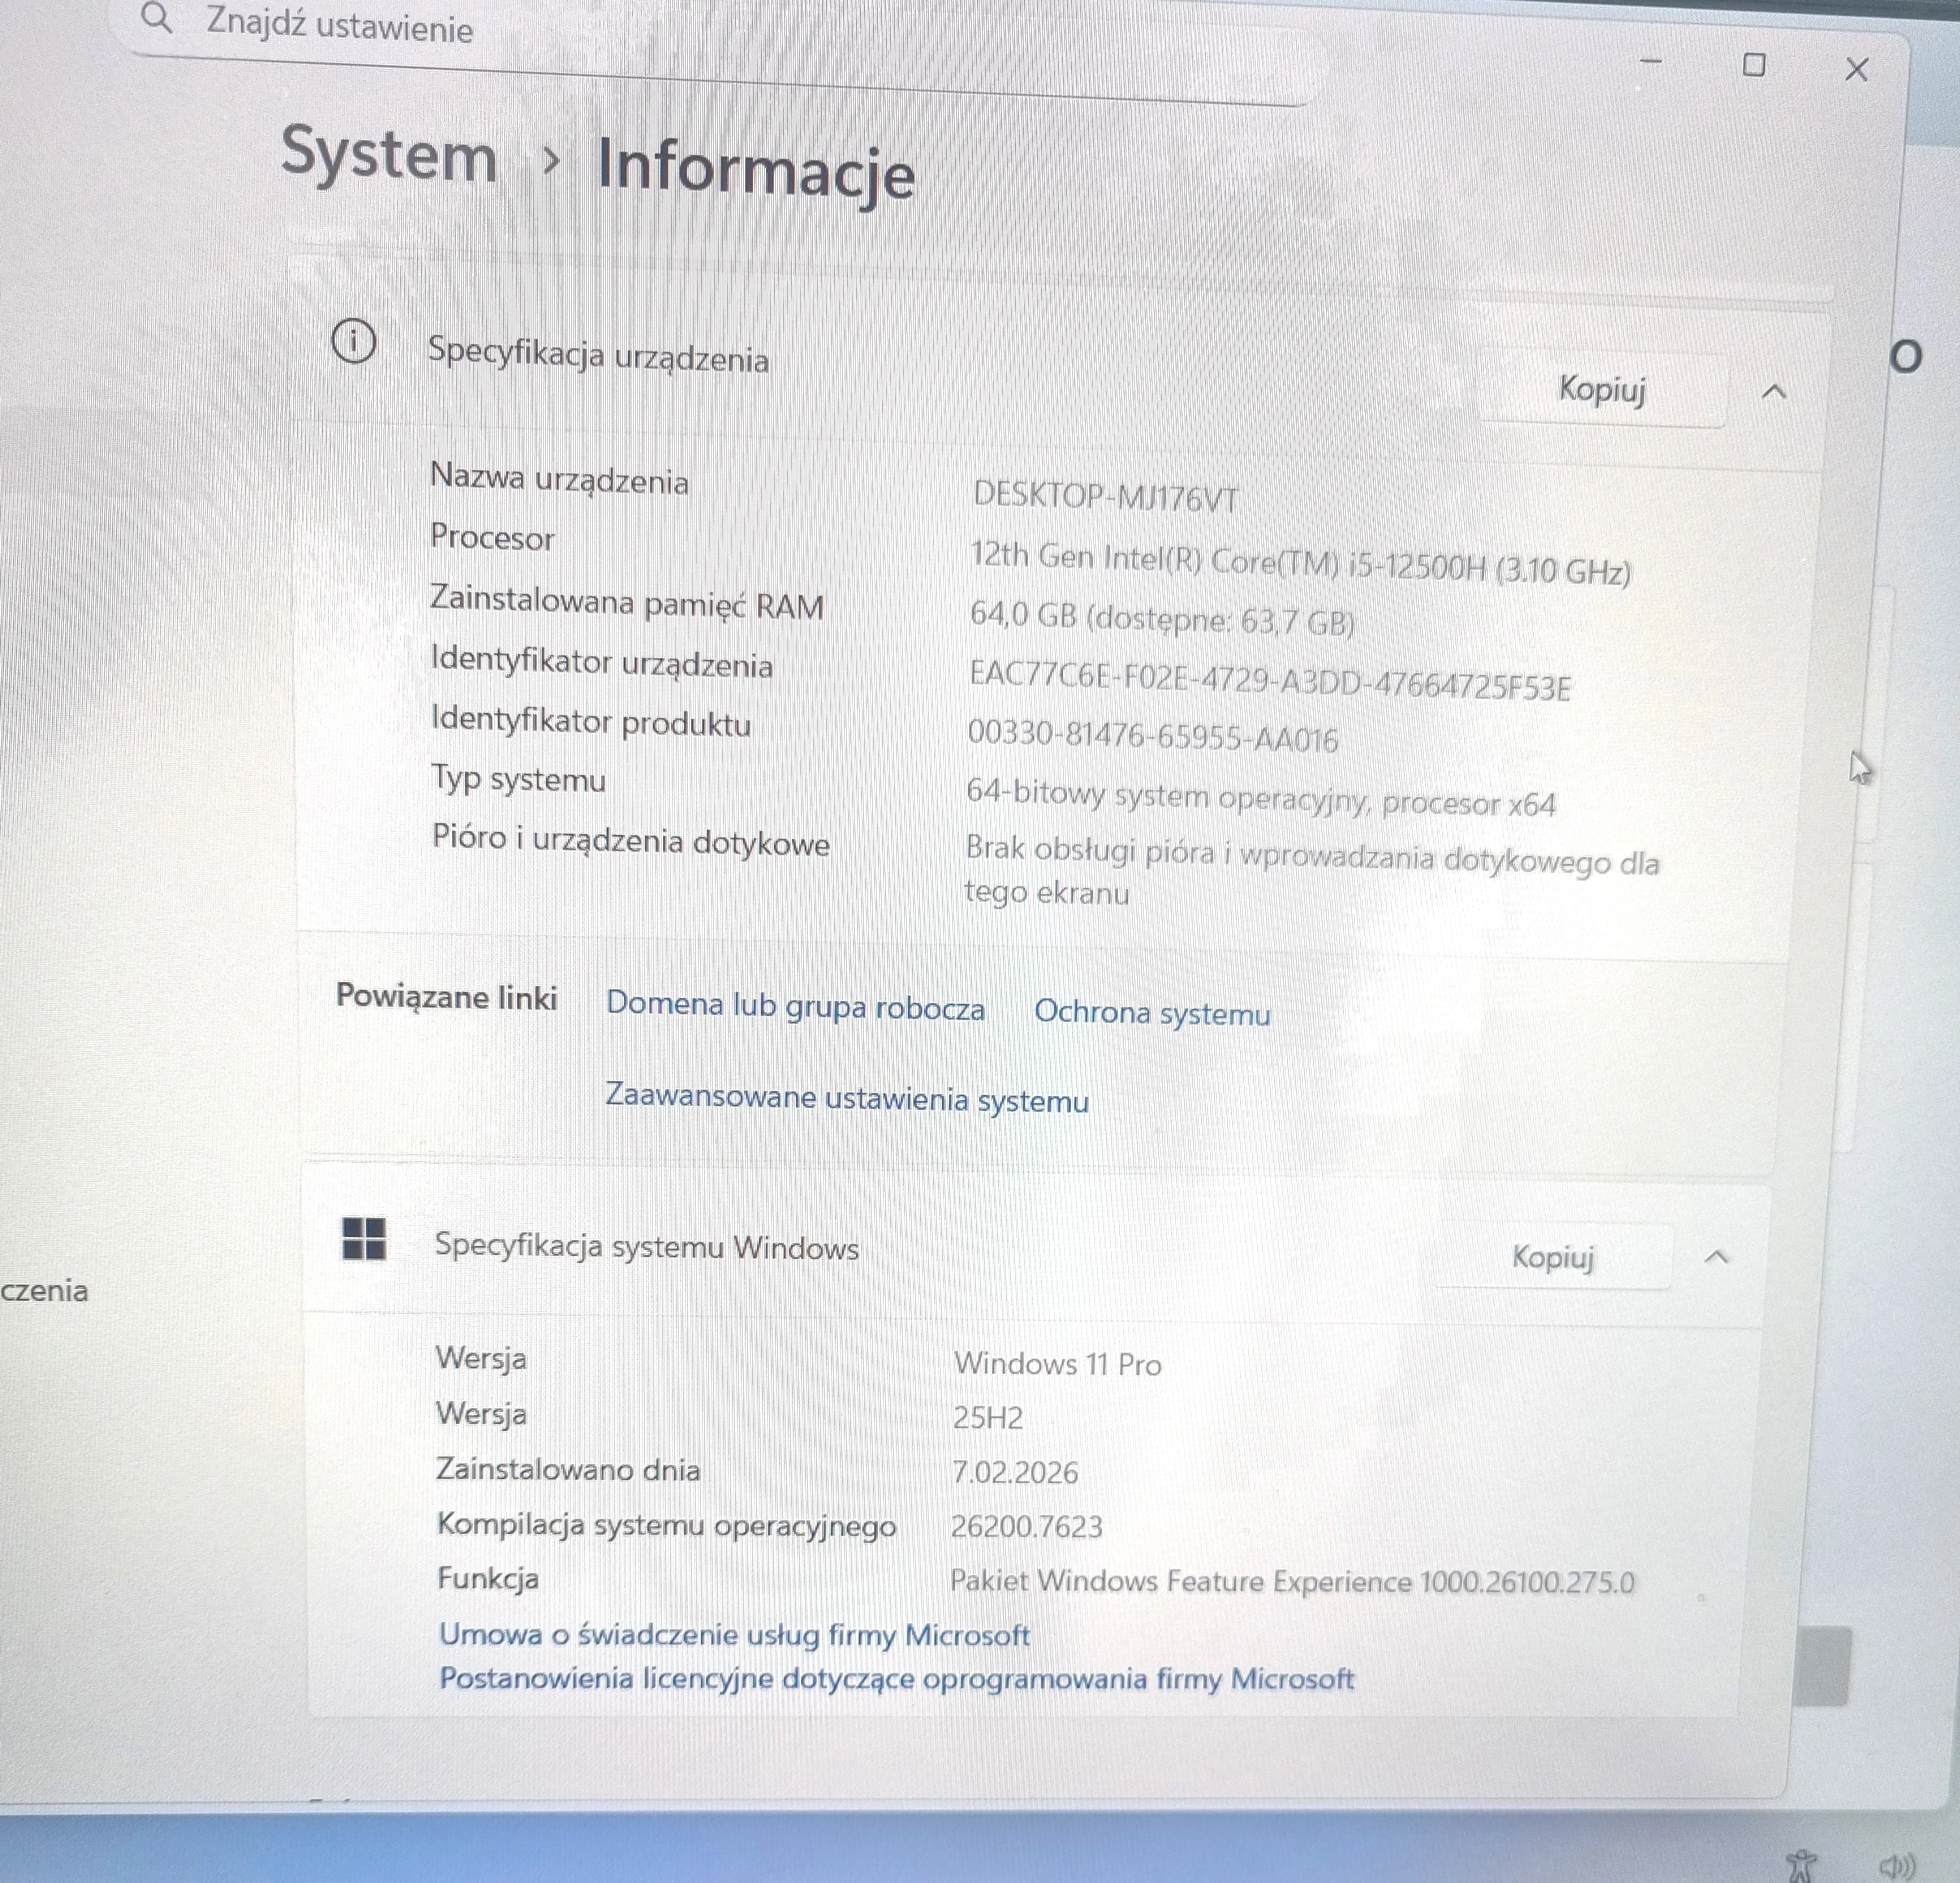The height and width of the screenshot is (1883, 1960).
Task: Select system type 64-bitowy system operacyjny
Action: [x=1260, y=798]
